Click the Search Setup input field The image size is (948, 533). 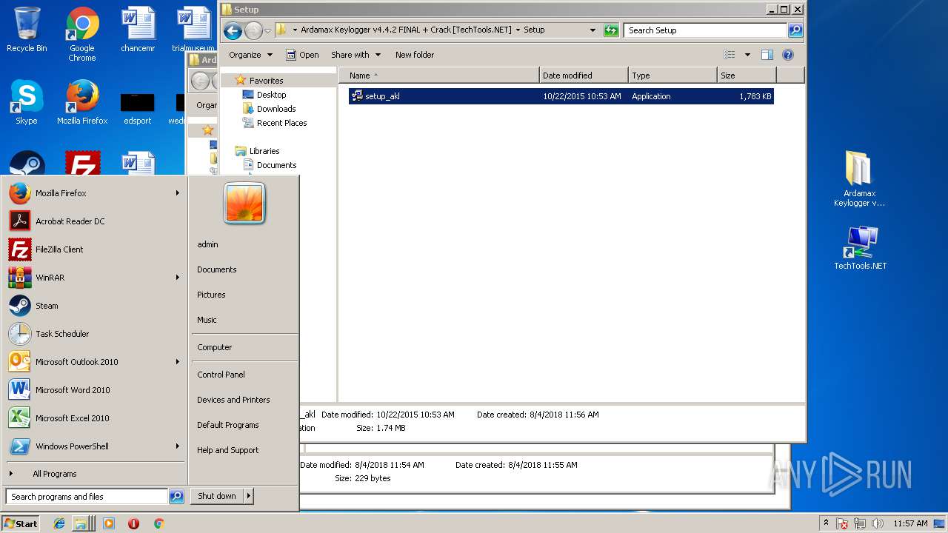[706, 30]
